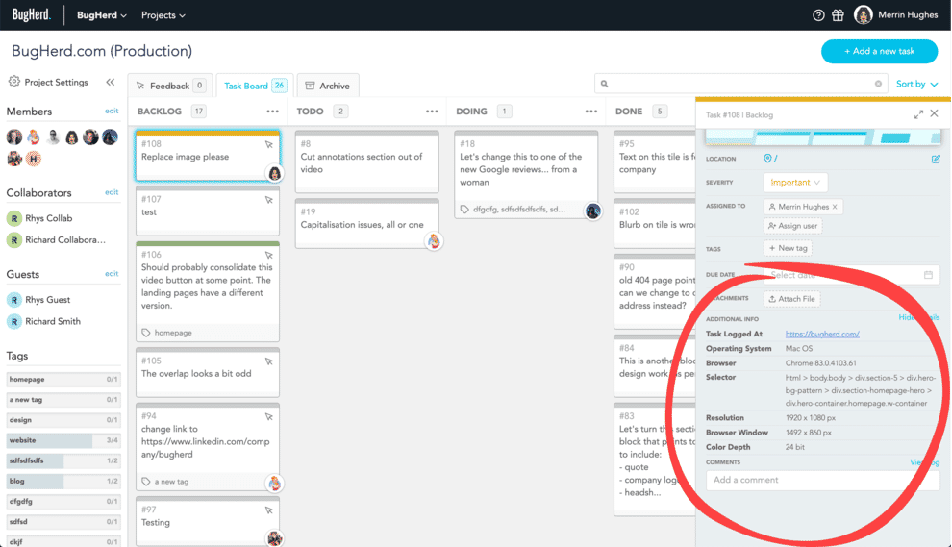Image resolution: width=952 pixels, height=547 pixels.
Task: Click the location pin icon
Action: coord(767,159)
